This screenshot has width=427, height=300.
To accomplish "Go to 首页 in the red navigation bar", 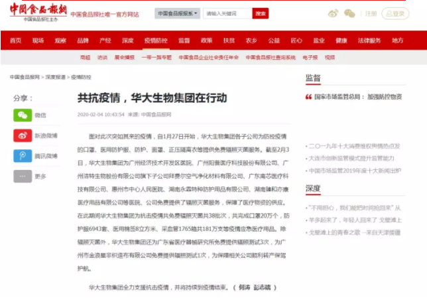I will pos(15,40).
